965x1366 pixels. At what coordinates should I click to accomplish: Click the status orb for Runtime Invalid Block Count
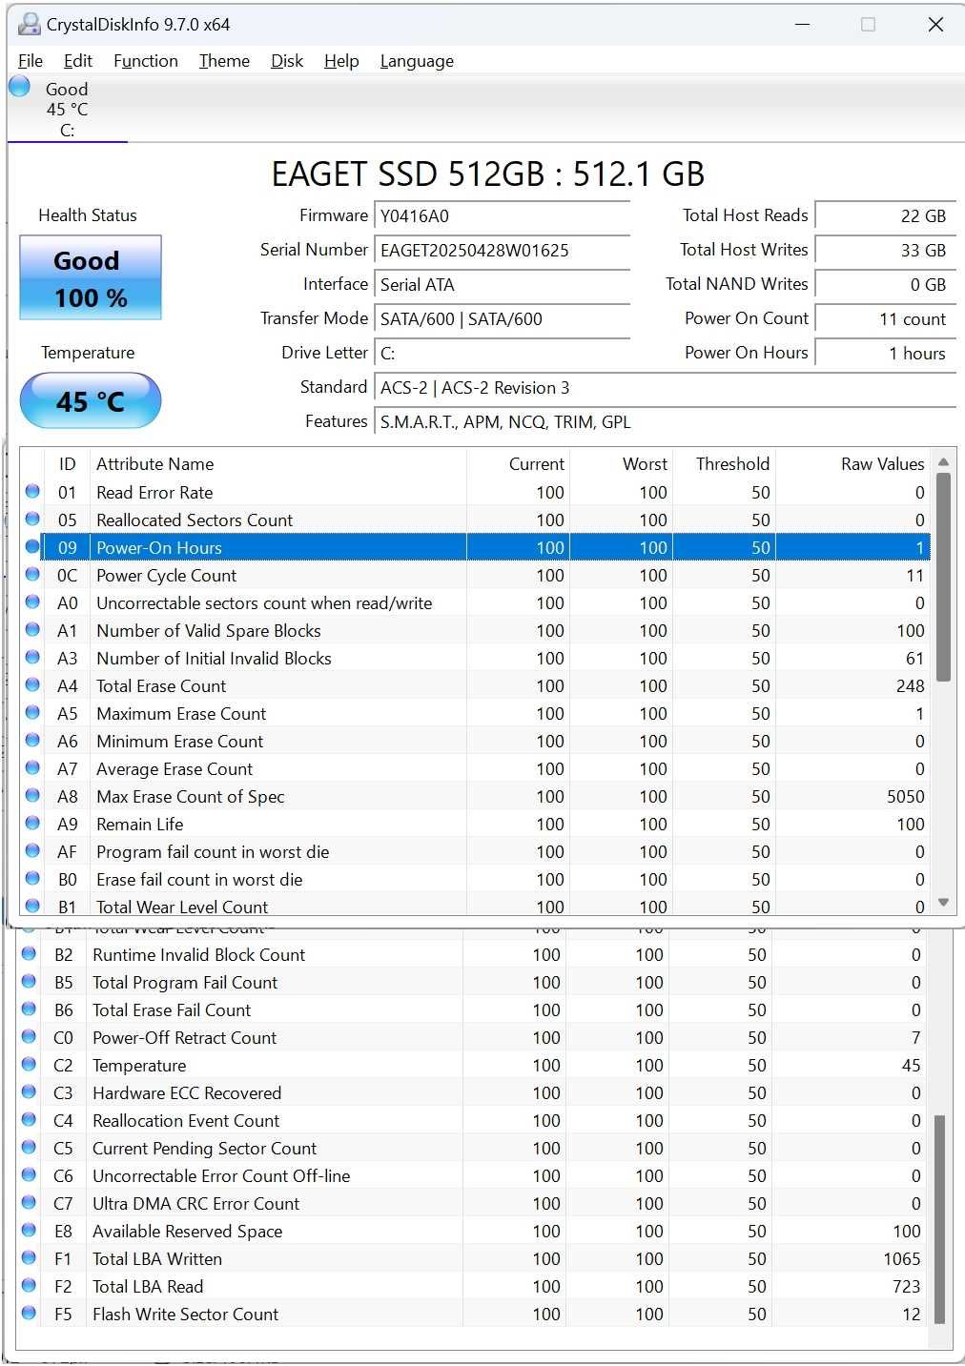(29, 954)
